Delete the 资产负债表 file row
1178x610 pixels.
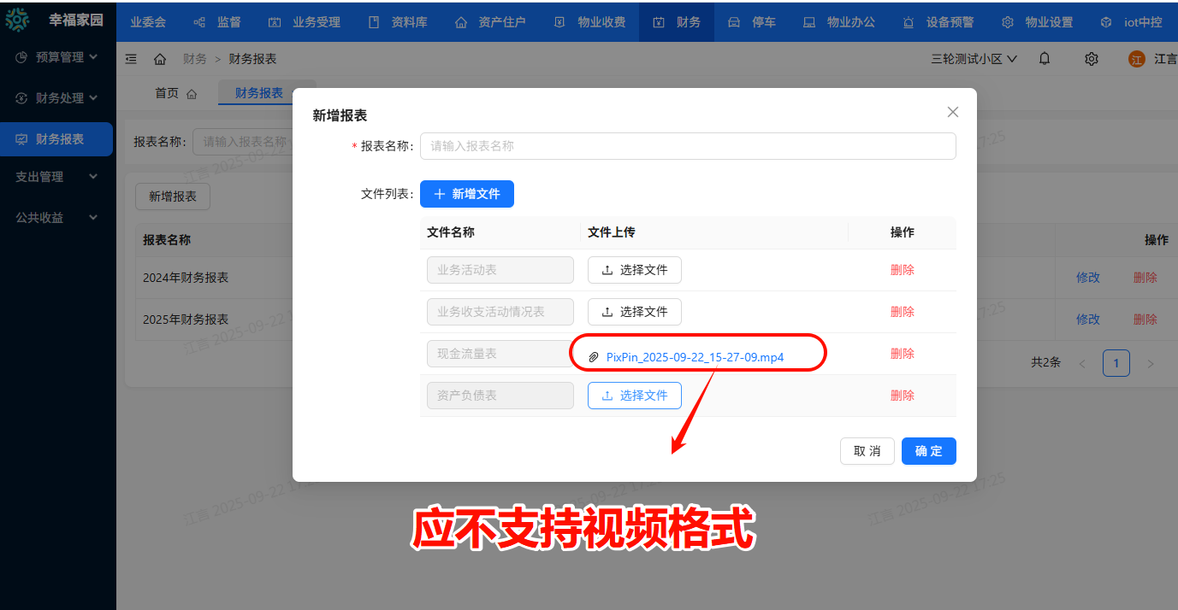[902, 396]
